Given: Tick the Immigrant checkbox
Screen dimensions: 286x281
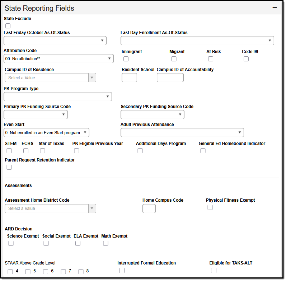Looking at the screenshot, I should click(x=126, y=59).
